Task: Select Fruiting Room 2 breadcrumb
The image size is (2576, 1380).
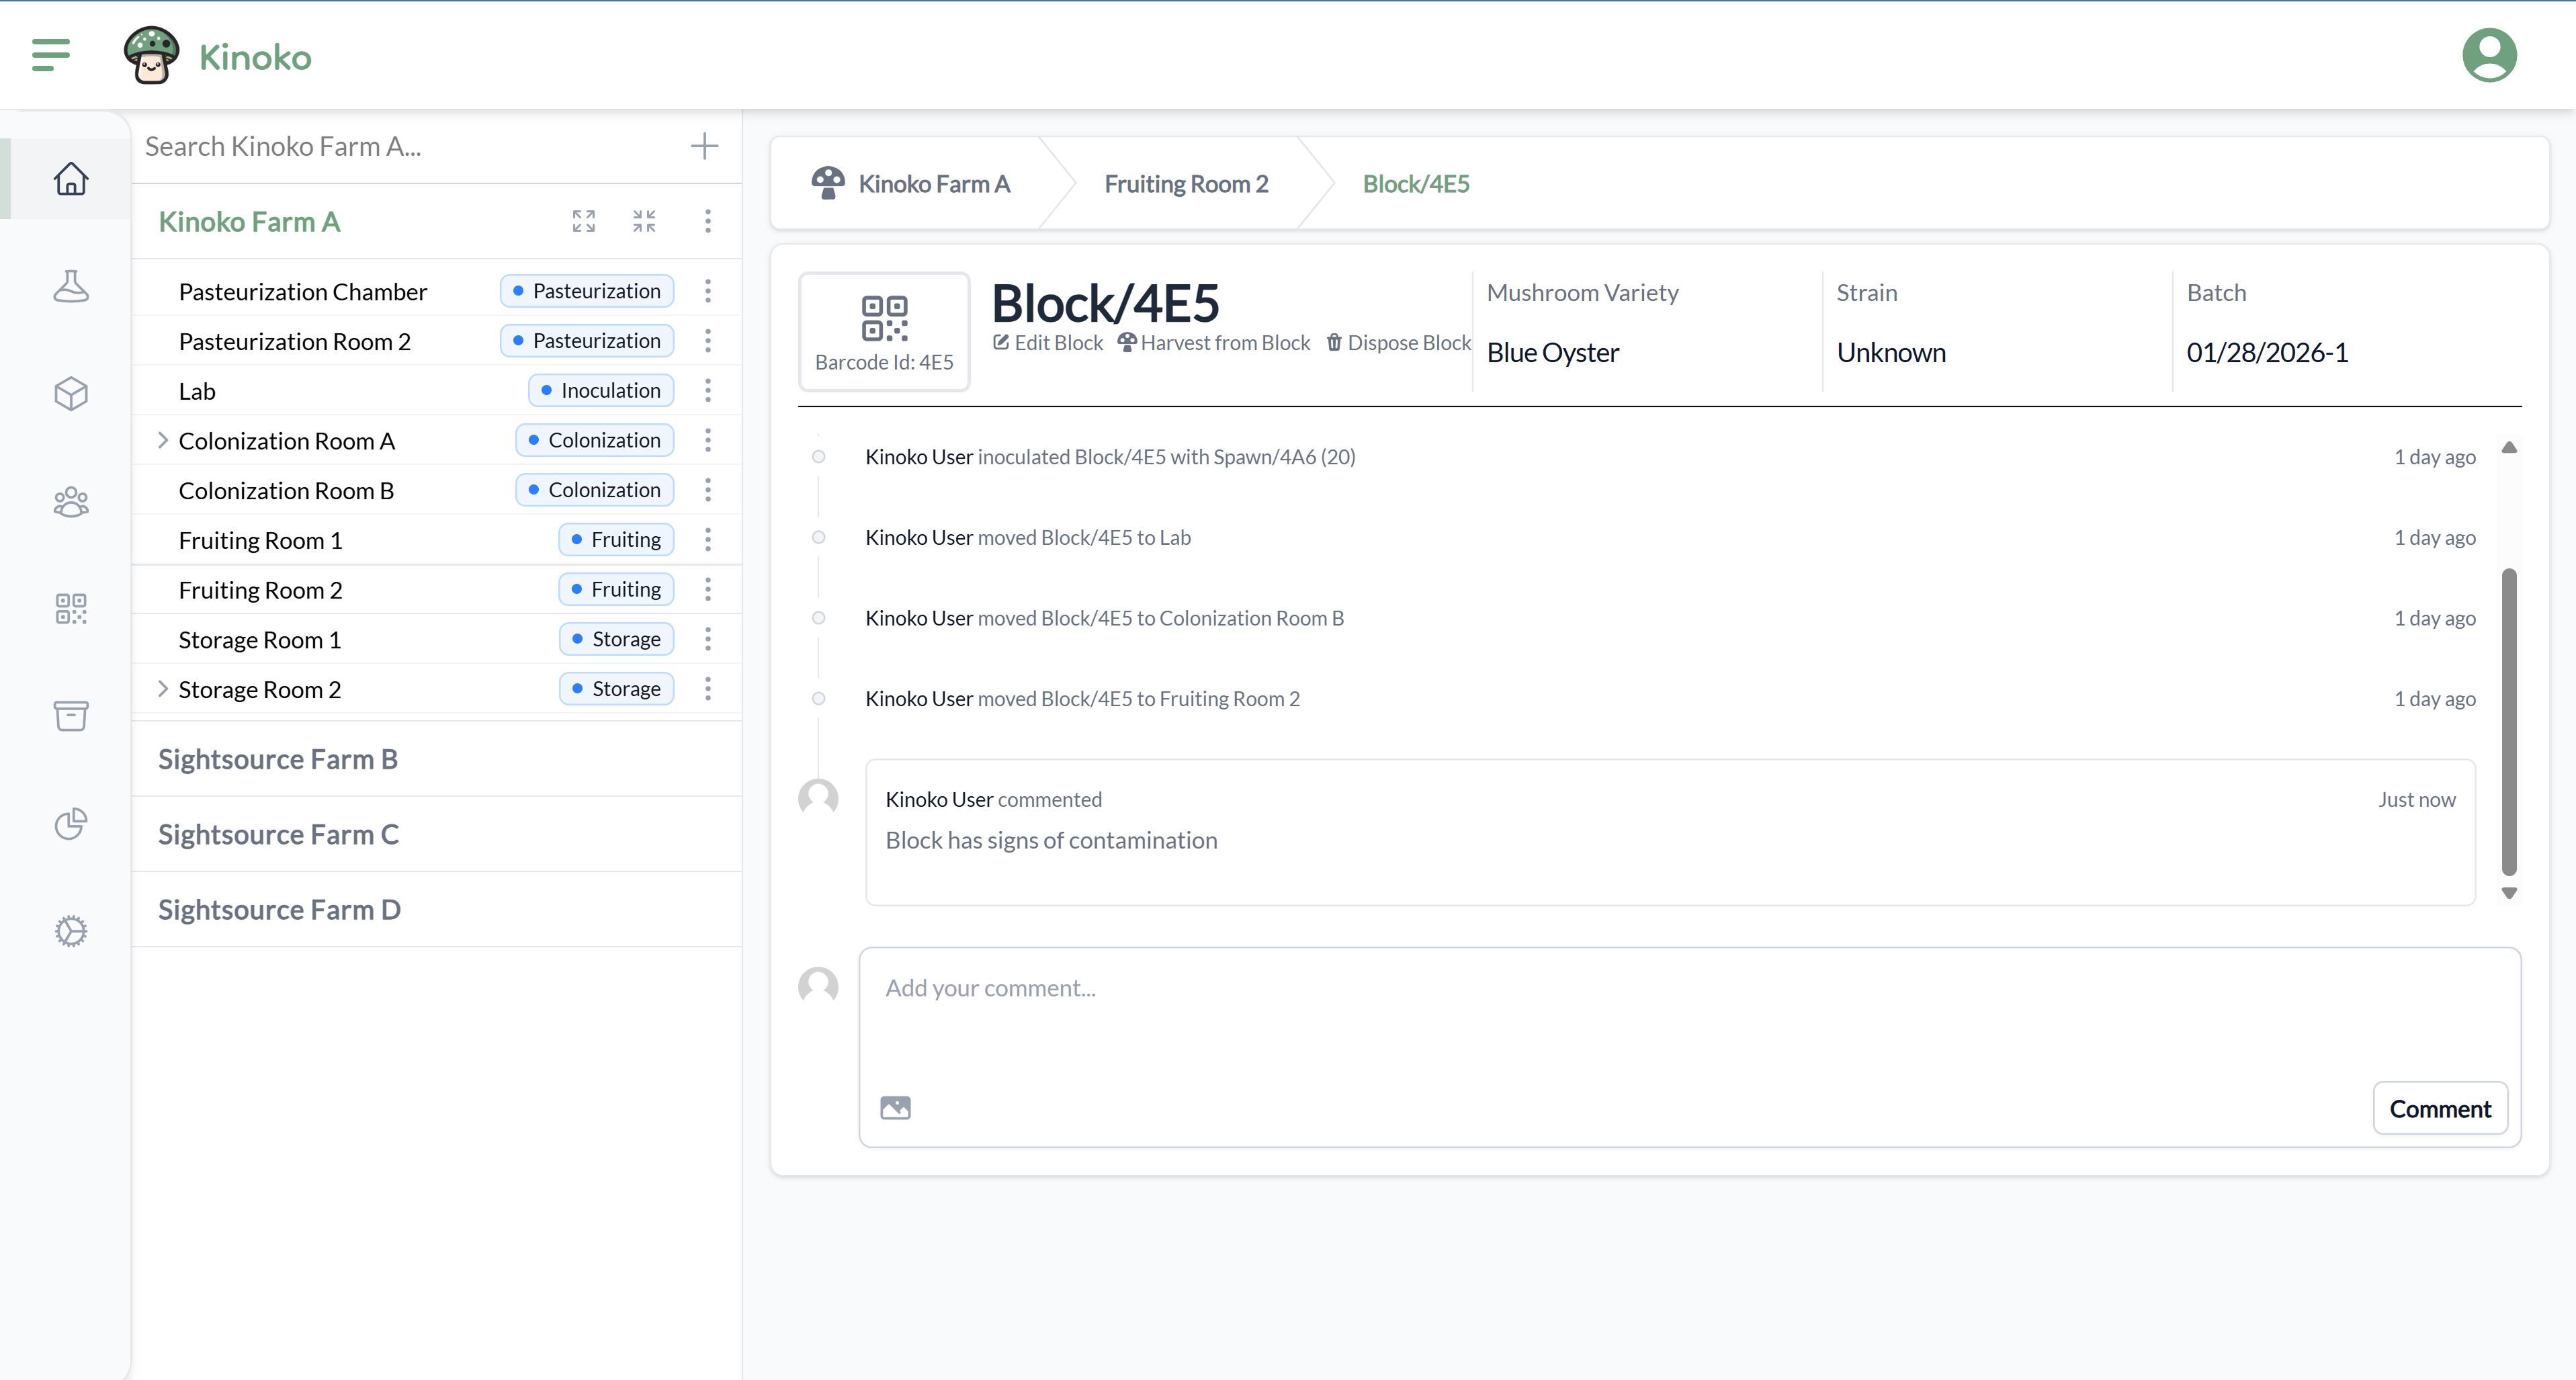Action: click(1186, 184)
